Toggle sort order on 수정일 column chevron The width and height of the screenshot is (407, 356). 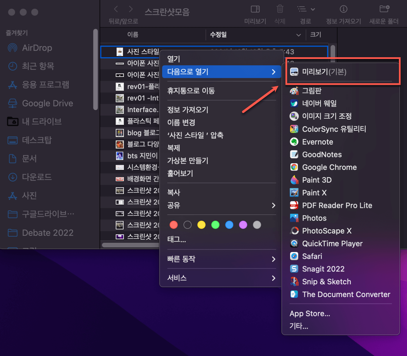tap(299, 35)
